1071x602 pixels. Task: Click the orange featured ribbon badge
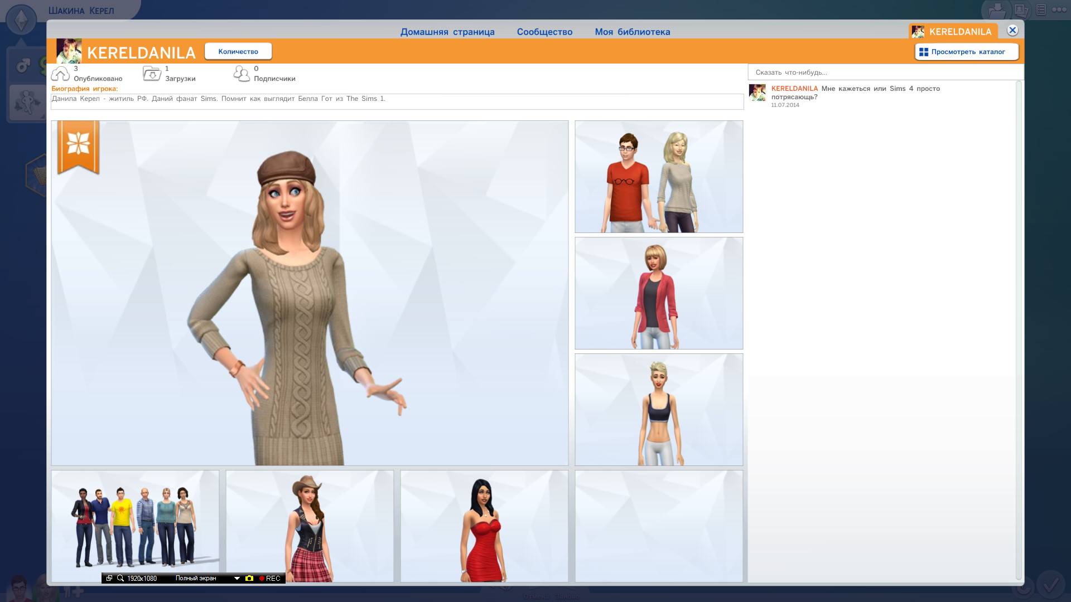pos(78,146)
